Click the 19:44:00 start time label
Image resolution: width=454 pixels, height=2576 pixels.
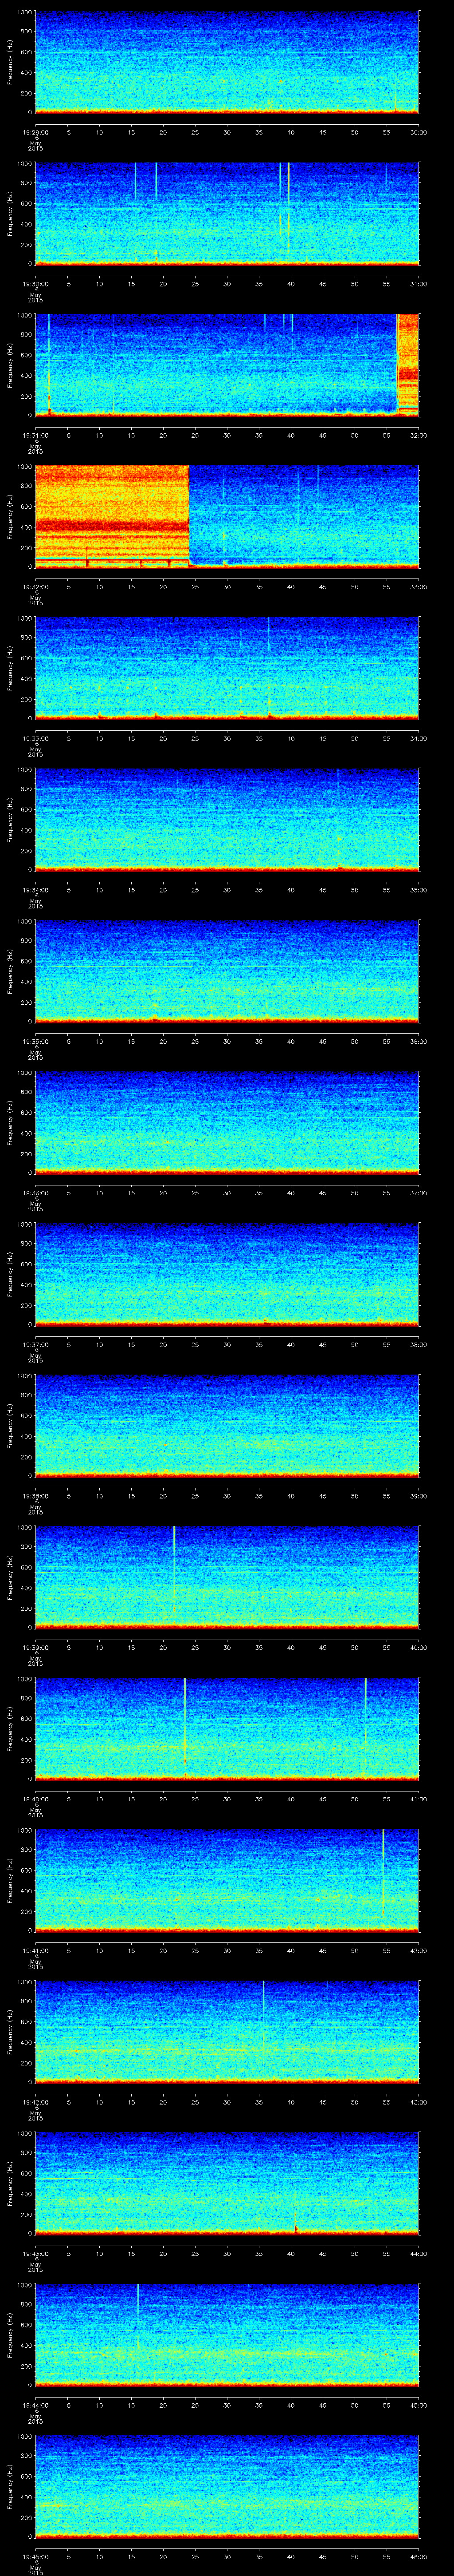pyautogui.click(x=35, y=2404)
